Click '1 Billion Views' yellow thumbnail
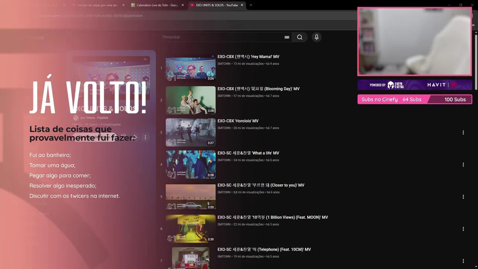Image resolution: width=478 pixels, height=269 pixels. pyautogui.click(x=190, y=229)
